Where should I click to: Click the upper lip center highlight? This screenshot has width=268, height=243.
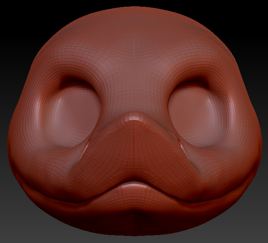(133, 185)
